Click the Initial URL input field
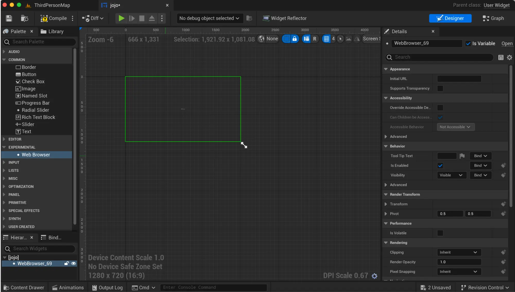Image resolution: width=515 pixels, height=292 pixels. tap(459, 79)
